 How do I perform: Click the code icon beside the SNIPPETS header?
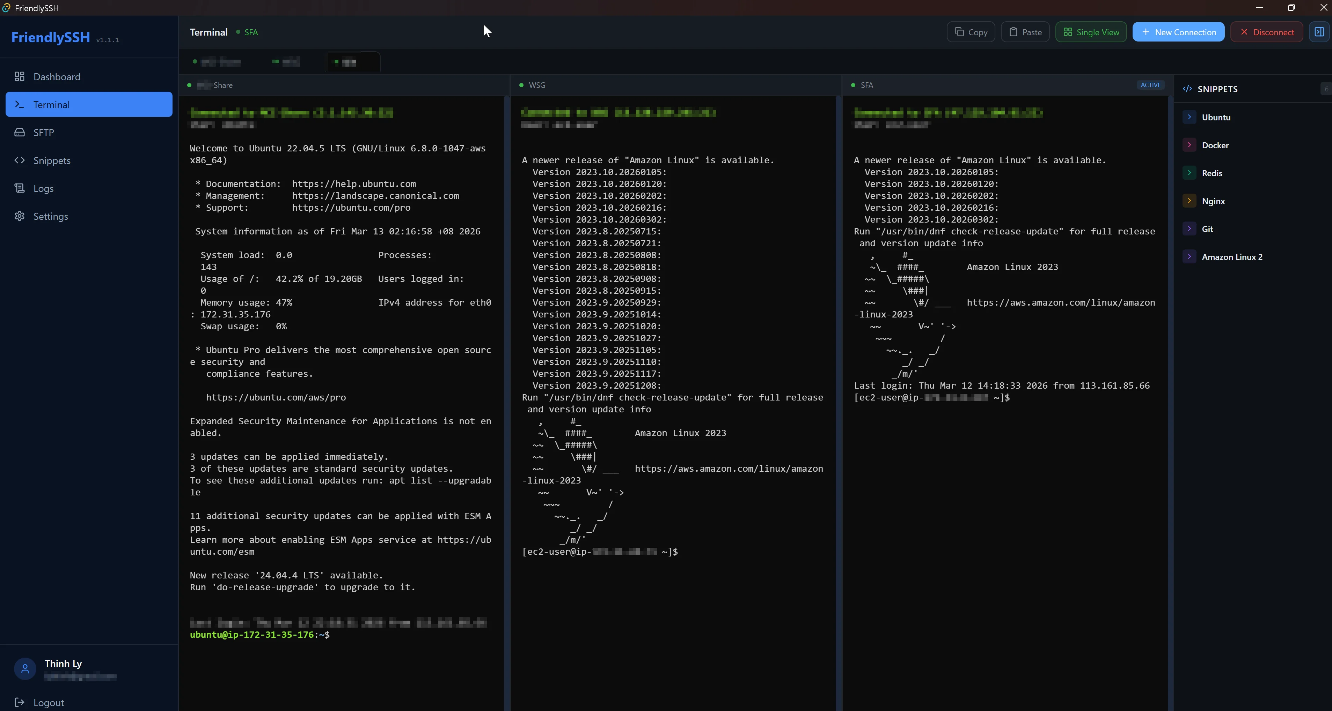[1187, 89]
